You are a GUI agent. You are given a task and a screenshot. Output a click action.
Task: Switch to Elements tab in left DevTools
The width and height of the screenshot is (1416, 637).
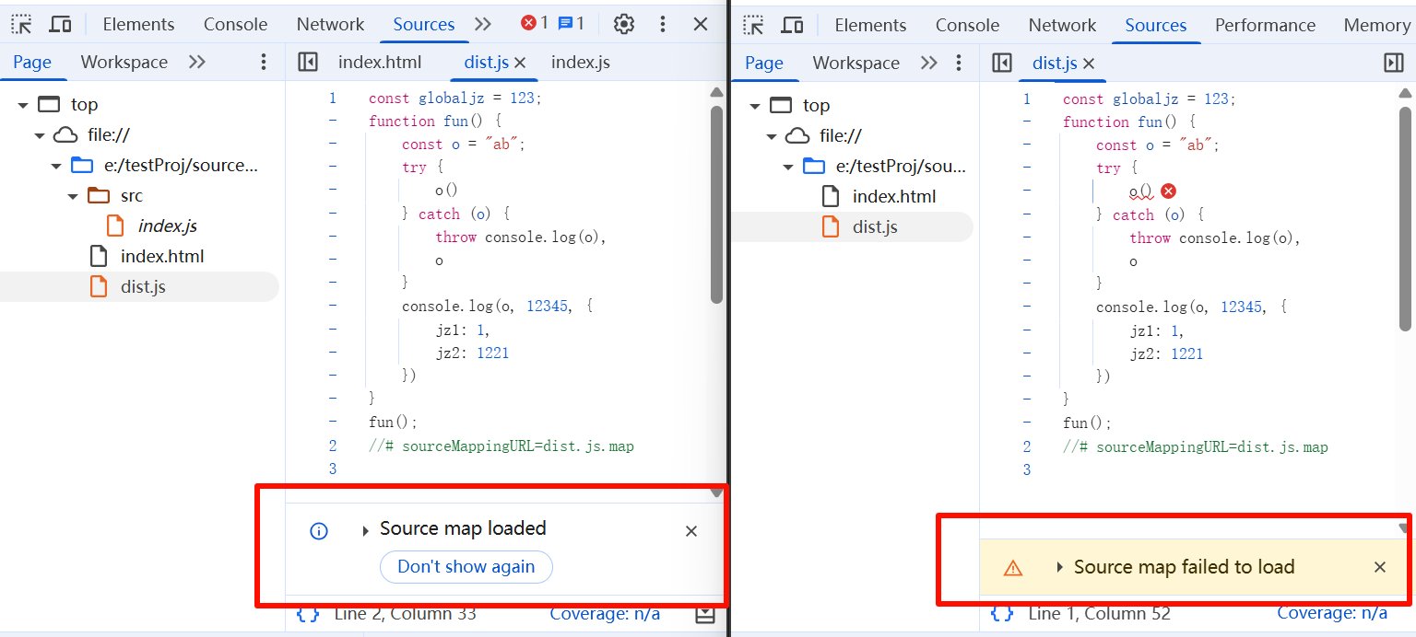(138, 24)
